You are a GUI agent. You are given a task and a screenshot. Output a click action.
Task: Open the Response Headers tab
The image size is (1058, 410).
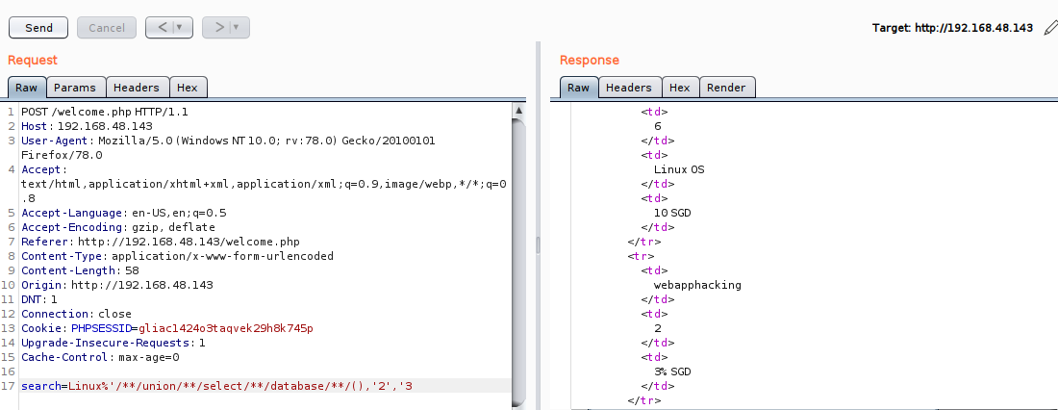click(629, 88)
